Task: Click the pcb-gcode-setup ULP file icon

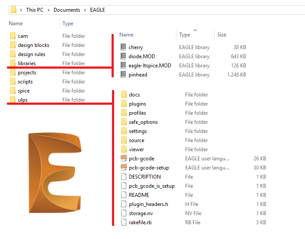Action: point(124,167)
